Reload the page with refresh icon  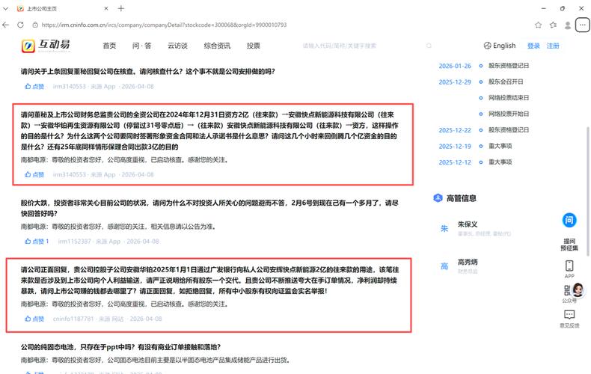[x=20, y=25]
